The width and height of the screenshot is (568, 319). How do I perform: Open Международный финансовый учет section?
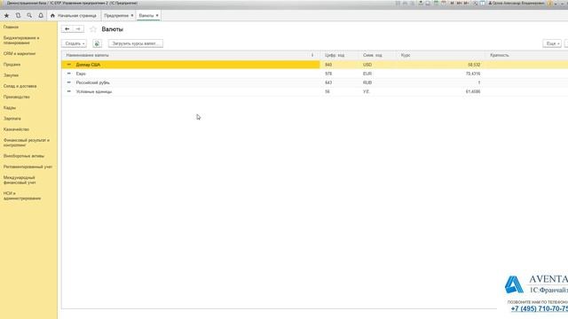point(20,180)
